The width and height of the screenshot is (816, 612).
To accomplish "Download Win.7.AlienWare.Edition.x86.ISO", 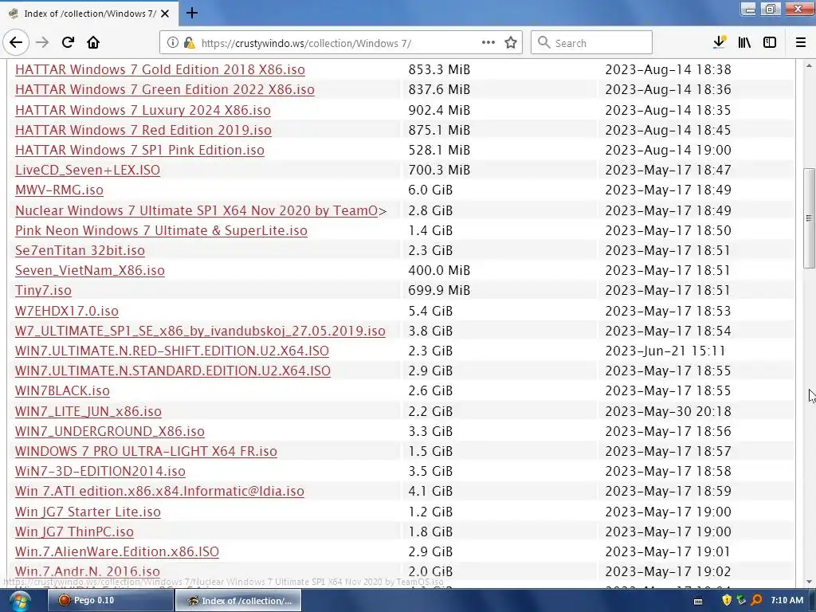I will (x=116, y=551).
